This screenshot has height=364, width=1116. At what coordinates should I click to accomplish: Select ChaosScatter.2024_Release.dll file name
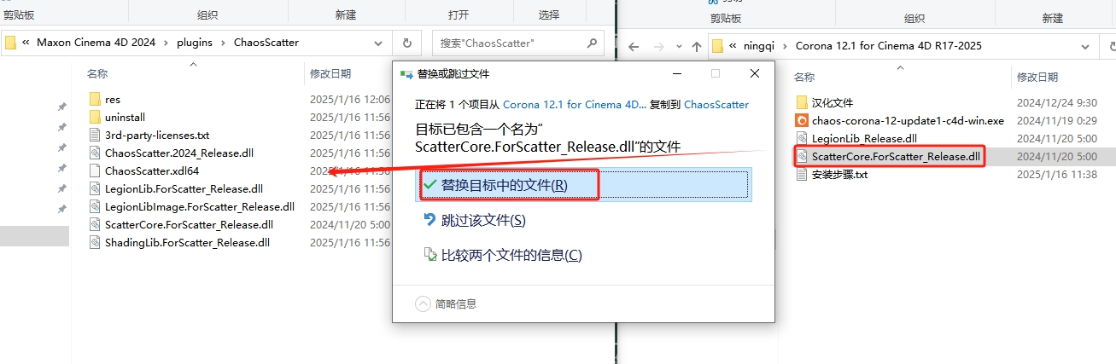click(x=179, y=153)
